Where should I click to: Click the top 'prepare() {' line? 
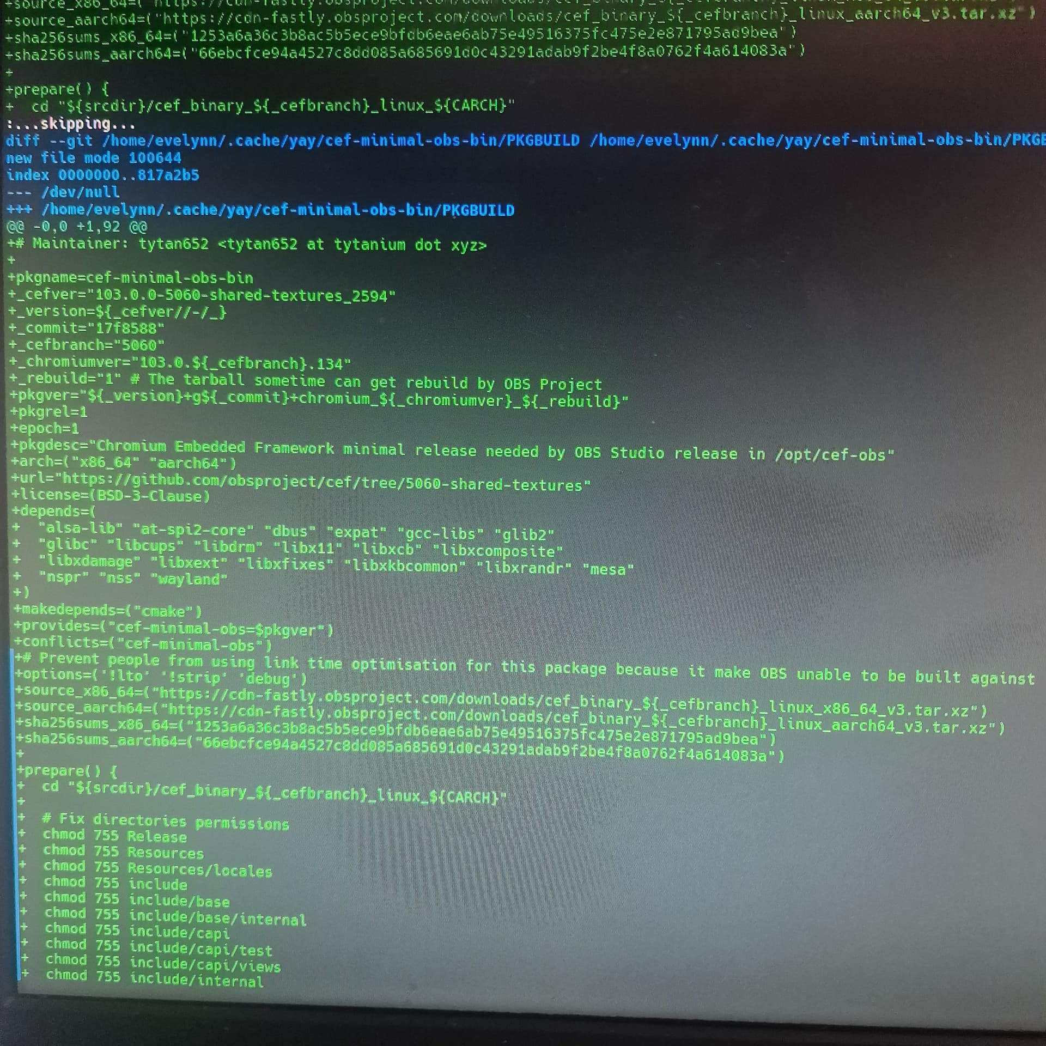click(57, 88)
